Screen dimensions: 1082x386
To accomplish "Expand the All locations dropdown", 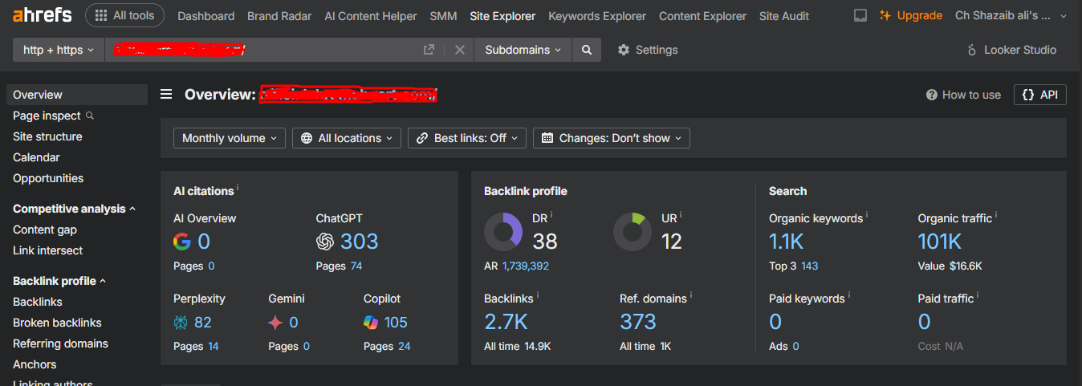I will click(x=348, y=138).
